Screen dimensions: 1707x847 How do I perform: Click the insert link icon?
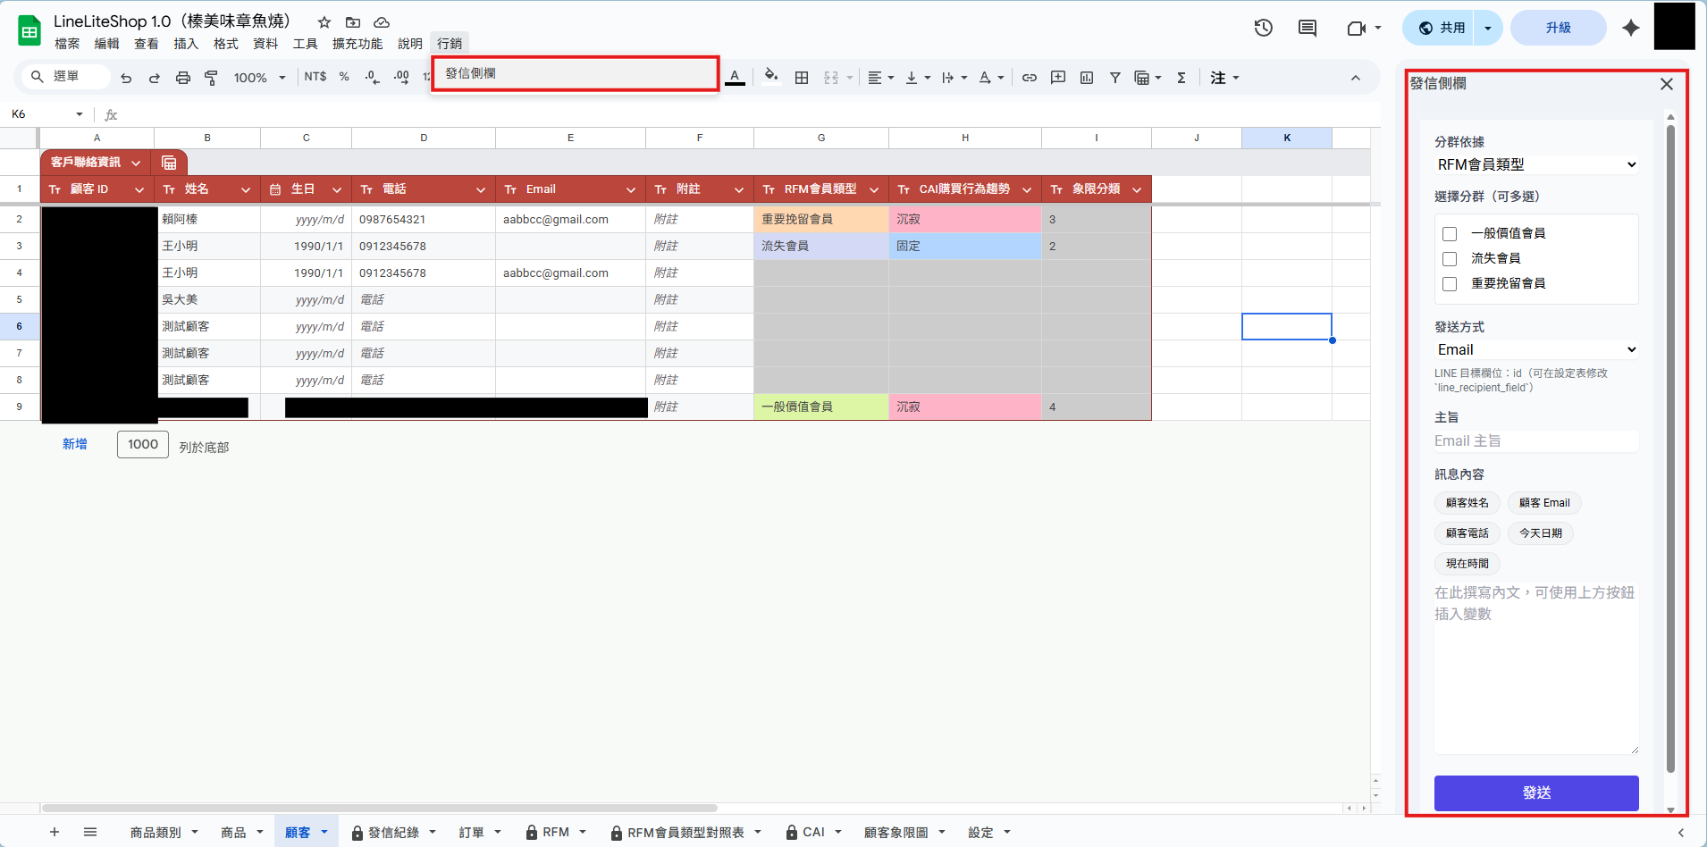1030,79
